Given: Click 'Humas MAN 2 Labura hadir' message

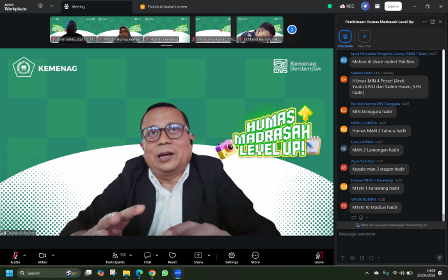Looking at the screenshot, I should tap(380, 130).
